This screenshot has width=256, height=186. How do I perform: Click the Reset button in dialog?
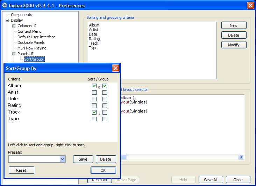21,170
